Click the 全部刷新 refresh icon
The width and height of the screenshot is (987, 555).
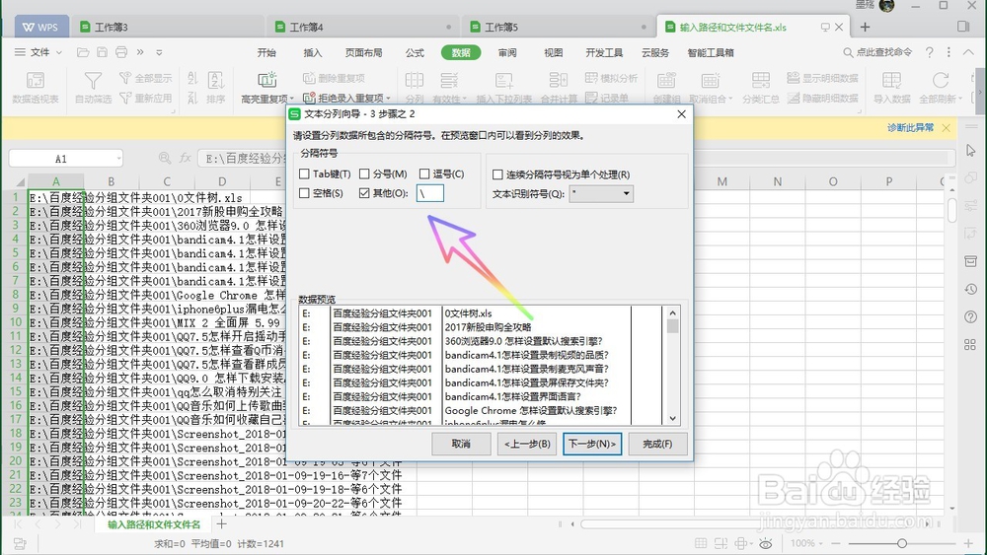click(941, 81)
